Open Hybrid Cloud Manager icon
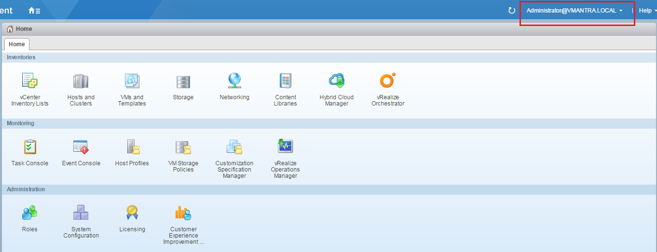The width and height of the screenshot is (657, 252). pyautogui.click(x=337, y=81)
